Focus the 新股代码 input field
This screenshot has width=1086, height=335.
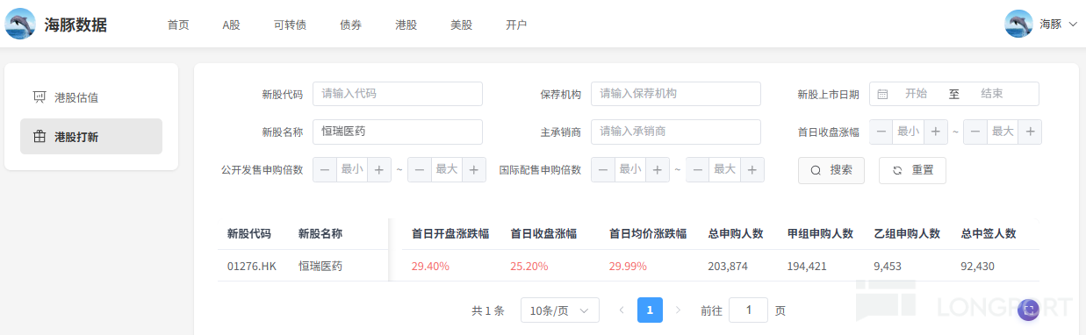pyautogui.click(x=398, y=94)
